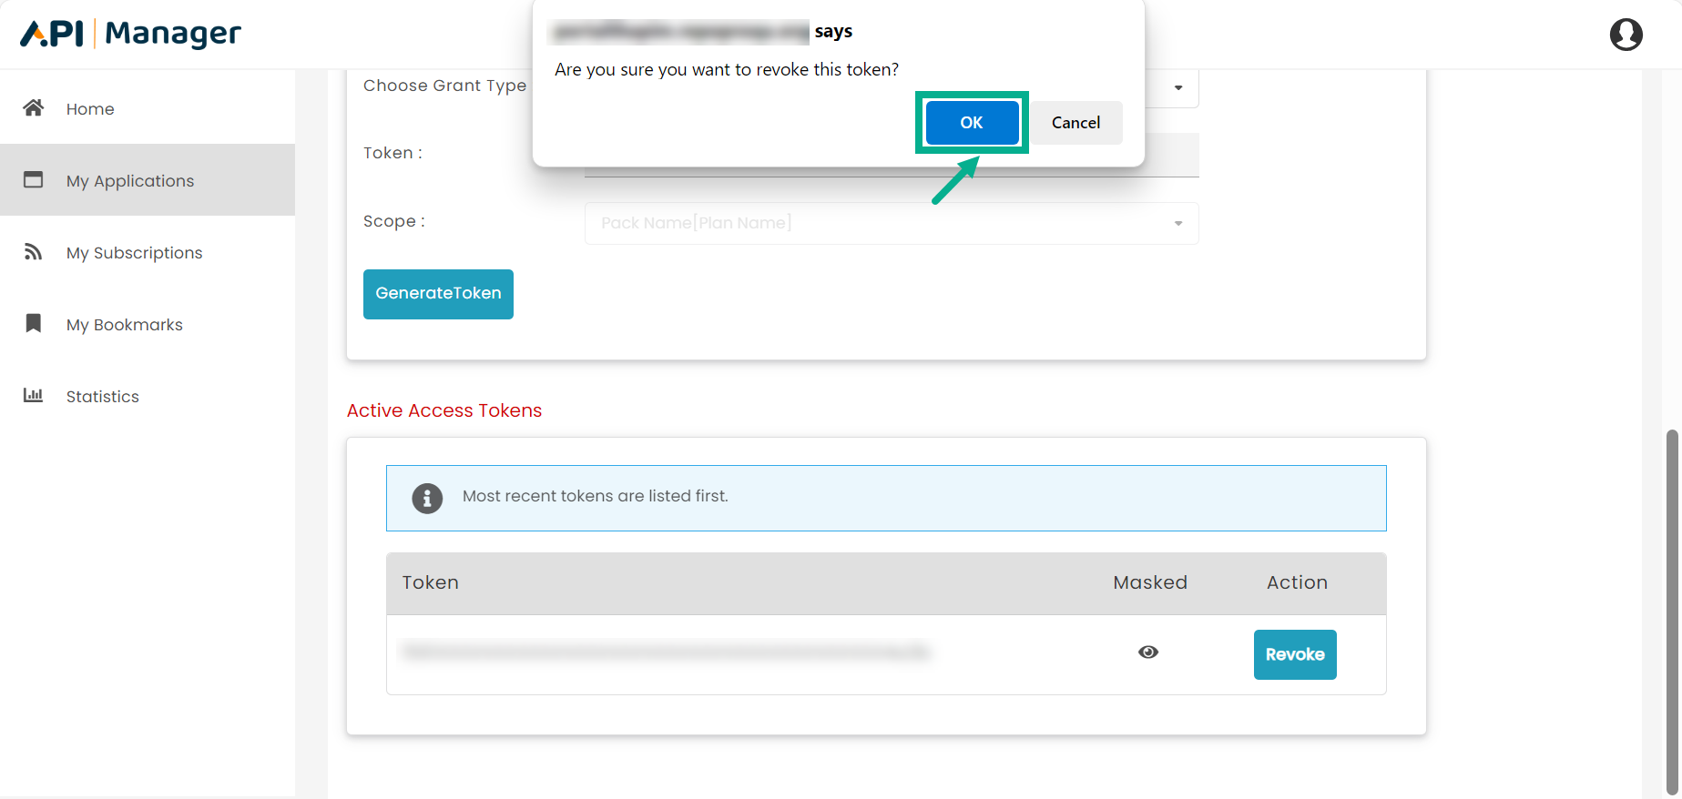Open the user profile avatar icon

1626,35
